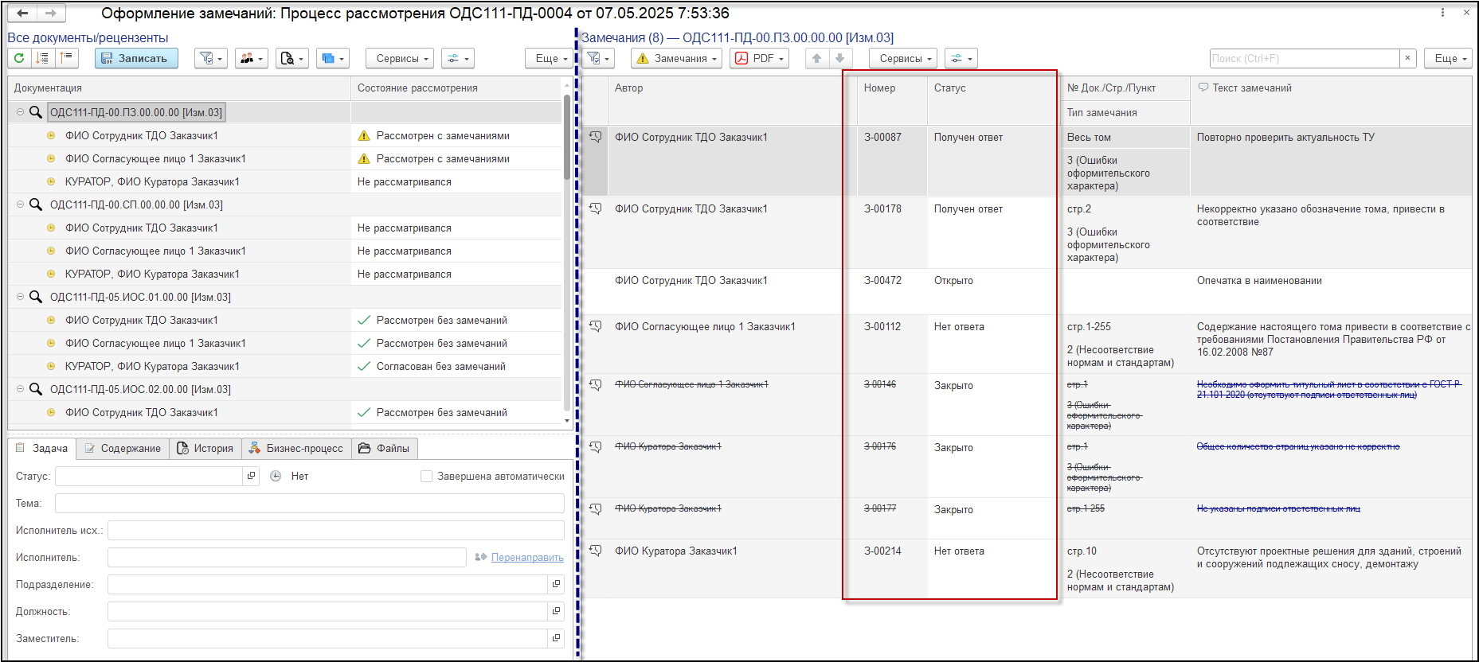This screenshot has height=662, width=1479.
Task: Click the back navigation arrow
Action: [x=22, y=13]
